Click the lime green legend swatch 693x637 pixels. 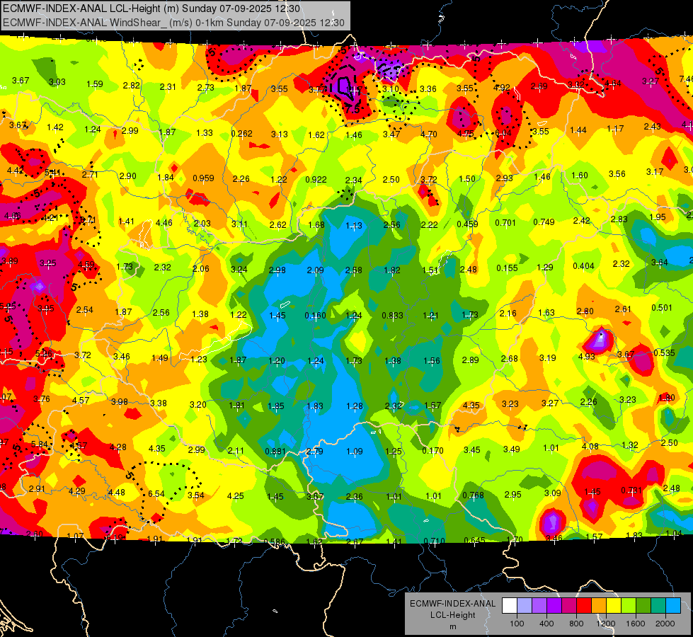point(629,606)
